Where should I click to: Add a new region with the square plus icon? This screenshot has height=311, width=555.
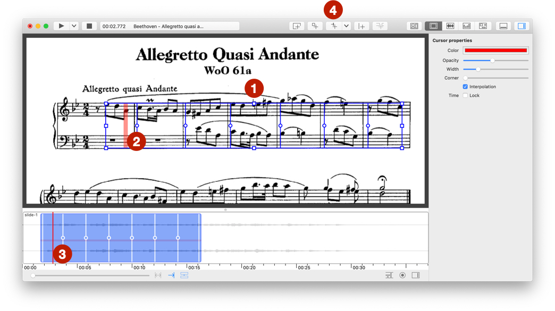point(315,26)
